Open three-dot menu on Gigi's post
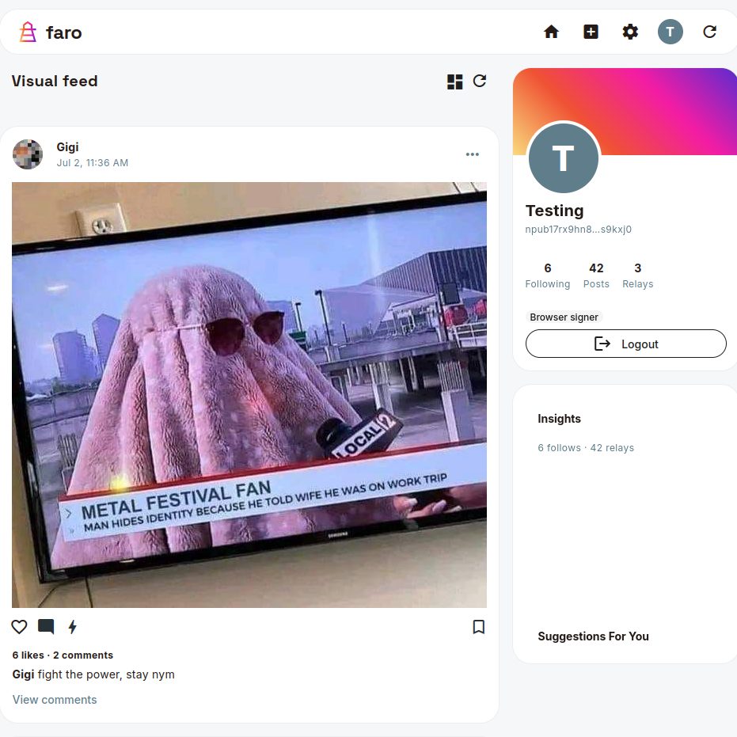This screenshot has height=737, width=737. tap(473, 154)
